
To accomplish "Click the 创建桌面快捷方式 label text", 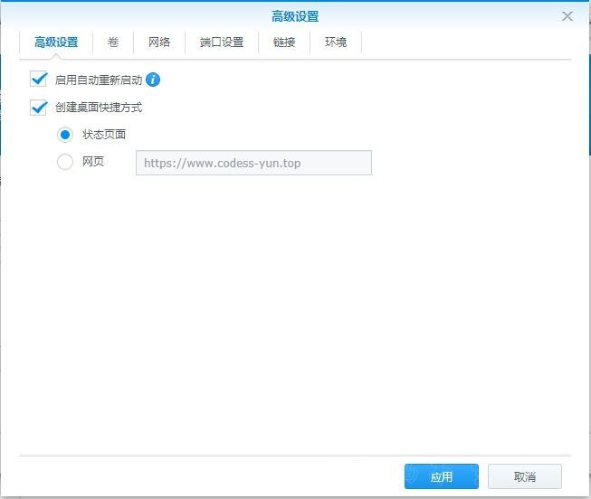I will (99, 108).
